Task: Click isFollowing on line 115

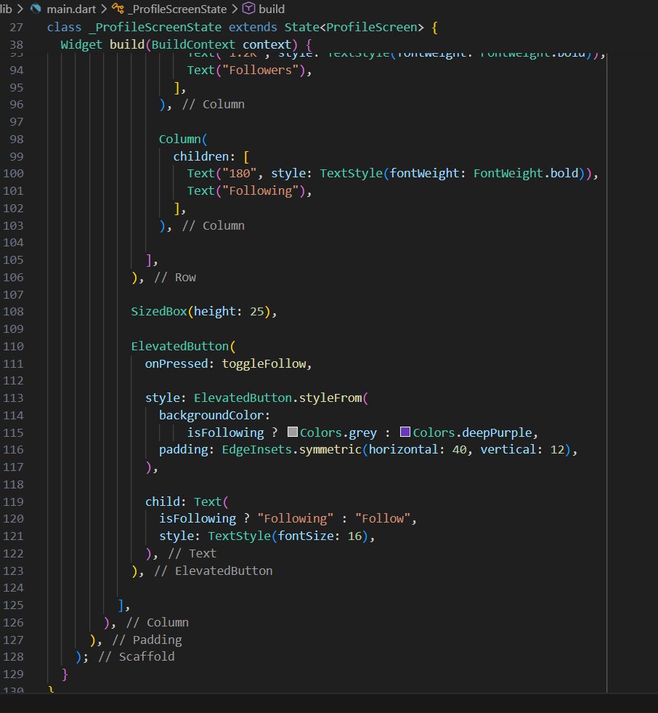Action: 225,432
